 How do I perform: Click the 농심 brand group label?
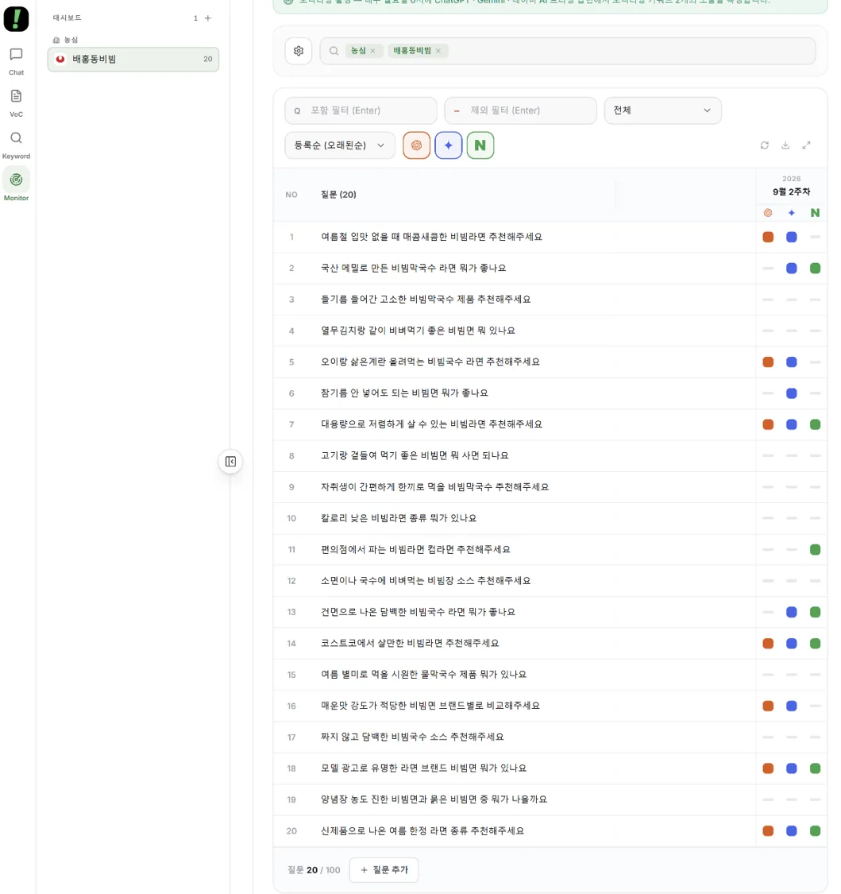[71, 40]
